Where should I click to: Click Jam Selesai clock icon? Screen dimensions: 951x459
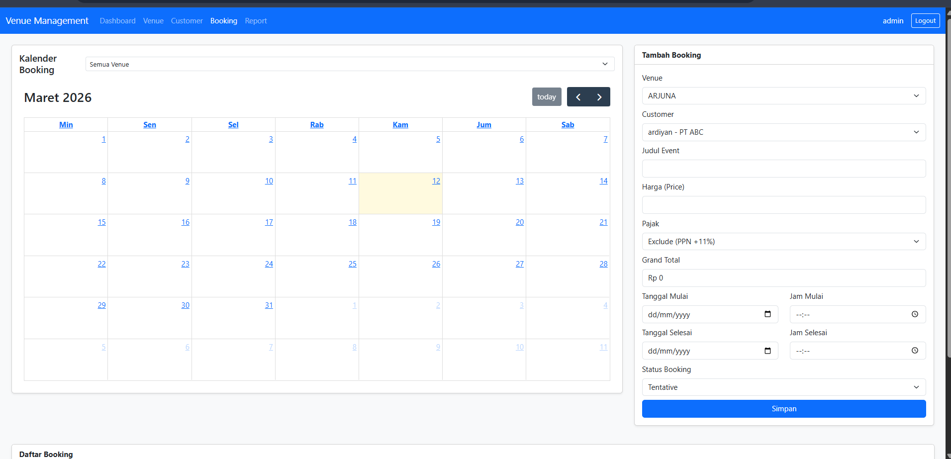tap(915, 351)
